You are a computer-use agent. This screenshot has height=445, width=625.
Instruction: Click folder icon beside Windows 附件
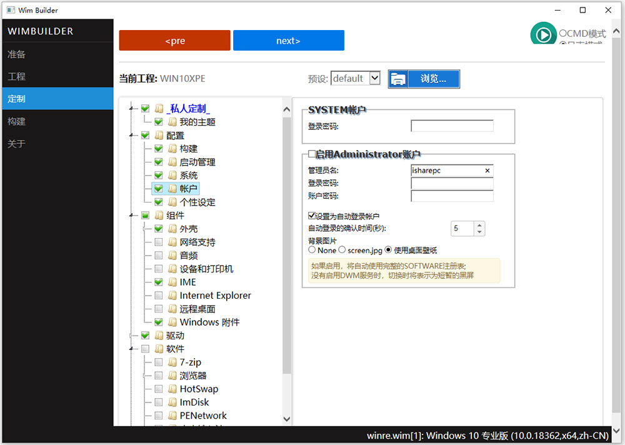pyautogui.click(x=172, y=322)
